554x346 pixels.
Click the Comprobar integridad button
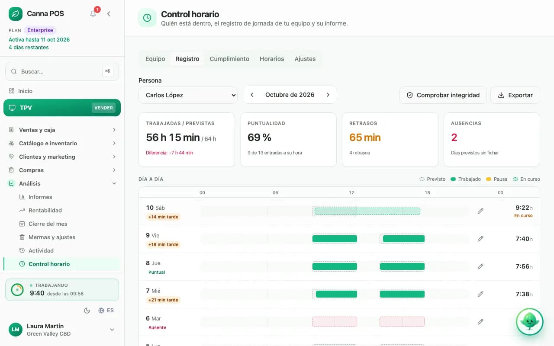pyautogui.click(x=443, y=95)
